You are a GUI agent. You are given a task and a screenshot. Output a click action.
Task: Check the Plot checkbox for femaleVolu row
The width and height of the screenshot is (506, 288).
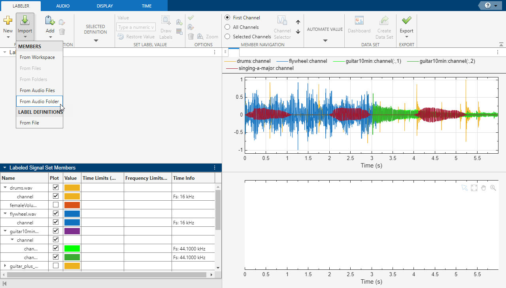point(56,205)
